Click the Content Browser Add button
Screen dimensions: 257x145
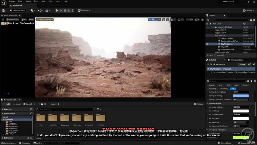point(7,104)
